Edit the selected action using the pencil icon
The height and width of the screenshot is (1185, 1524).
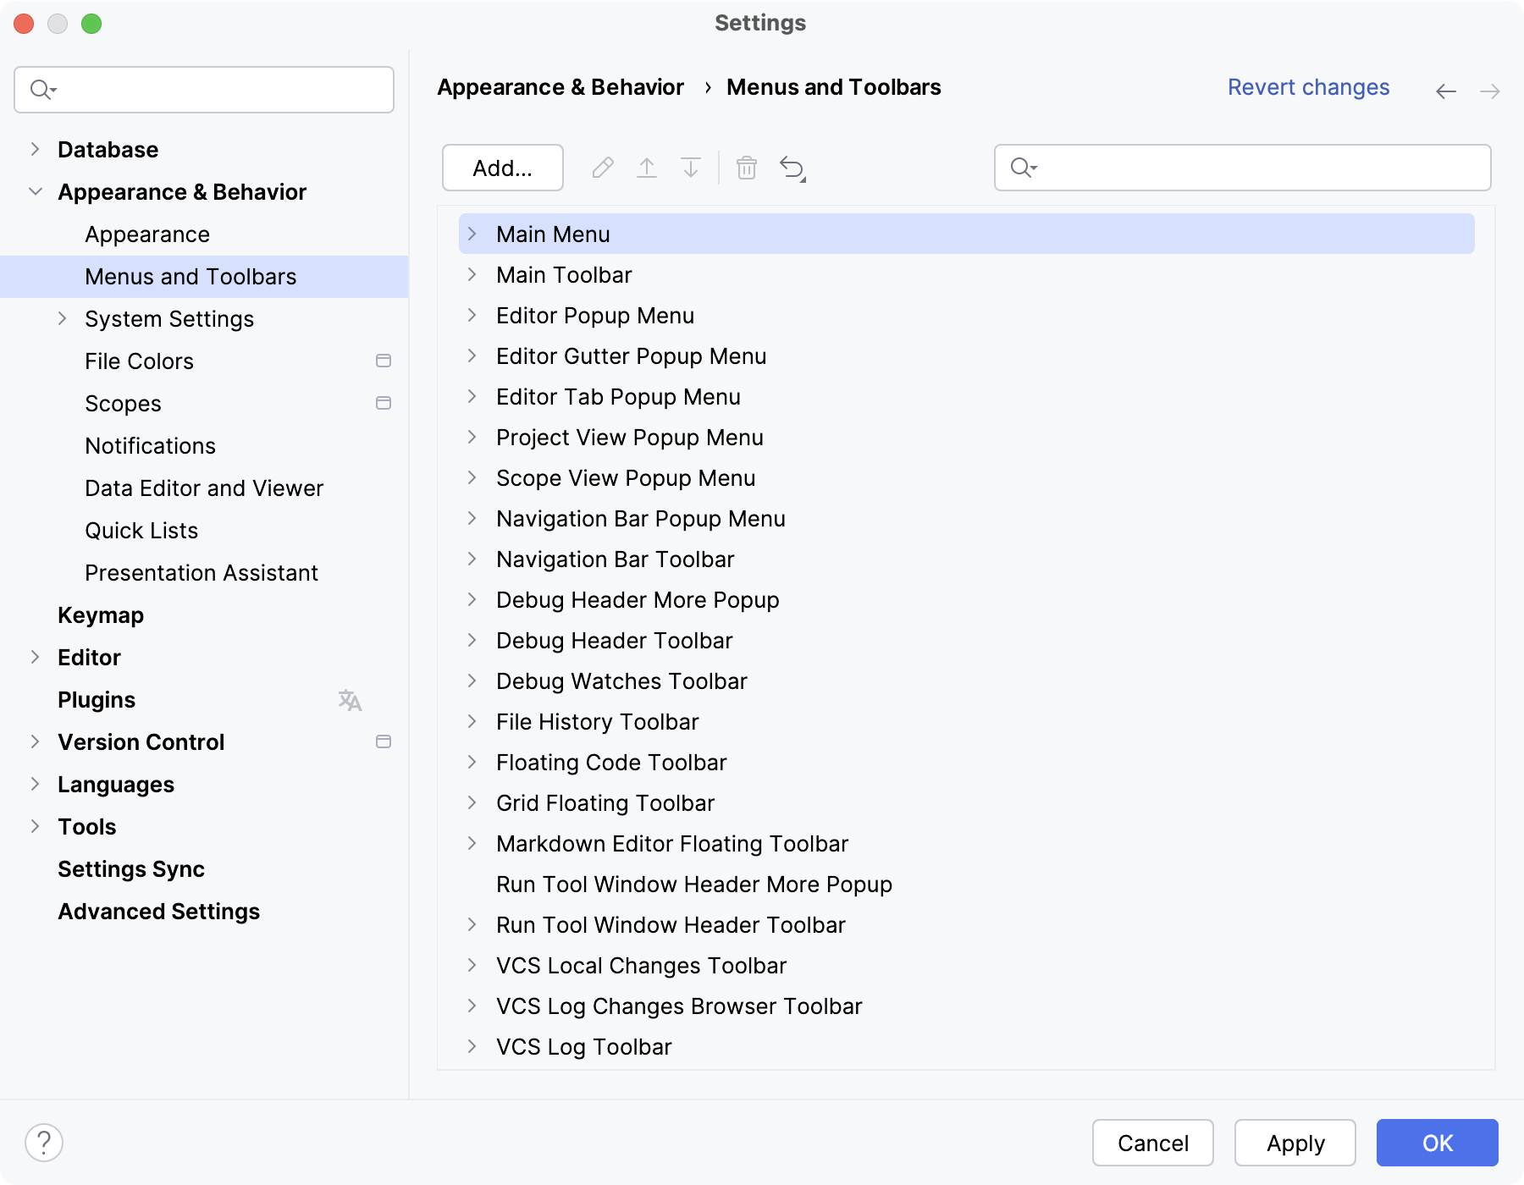[x=603, y=168]
